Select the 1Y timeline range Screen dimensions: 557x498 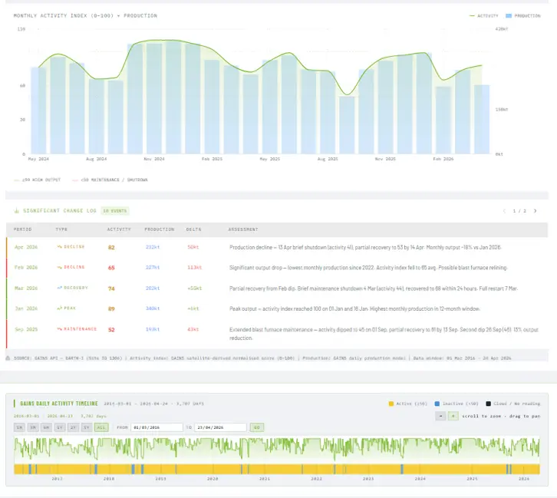(x=60, y=427)
